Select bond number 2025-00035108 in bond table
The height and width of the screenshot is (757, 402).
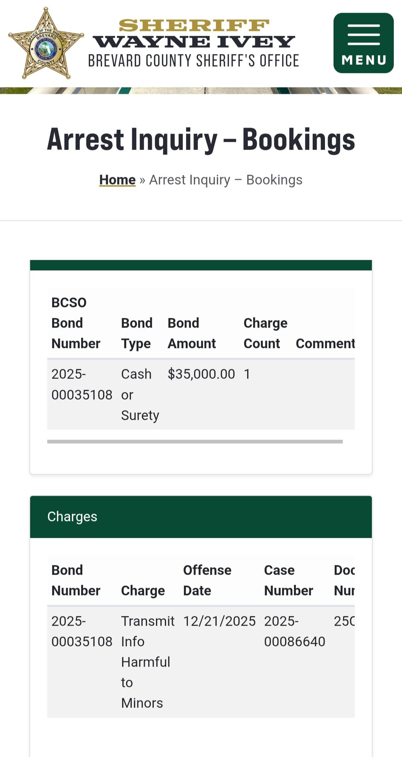(x=82, y=384)
